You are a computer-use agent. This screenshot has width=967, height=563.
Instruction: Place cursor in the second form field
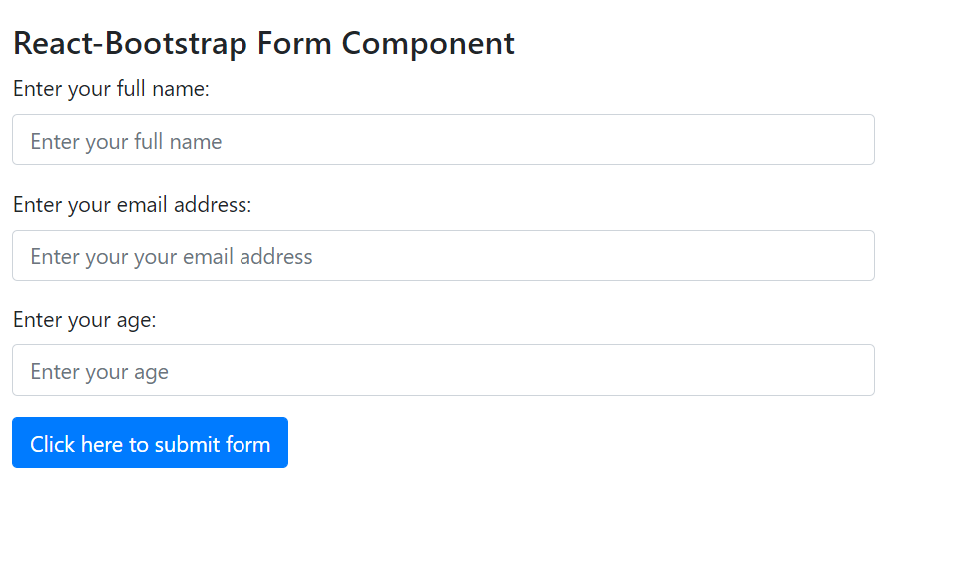point(443,256)
